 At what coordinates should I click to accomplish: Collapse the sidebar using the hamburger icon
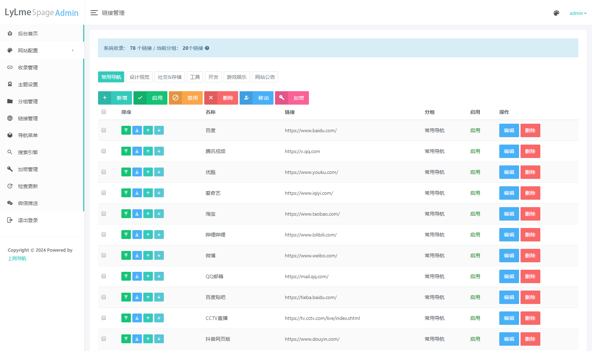pos(94,13)
